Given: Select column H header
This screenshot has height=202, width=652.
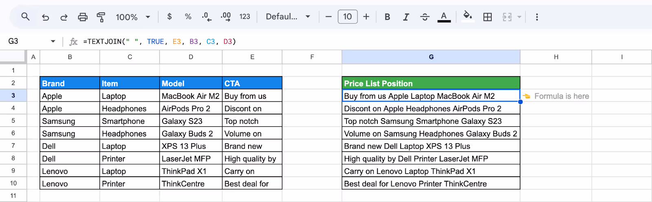Looking at the screenshot, I should point(556,57).
